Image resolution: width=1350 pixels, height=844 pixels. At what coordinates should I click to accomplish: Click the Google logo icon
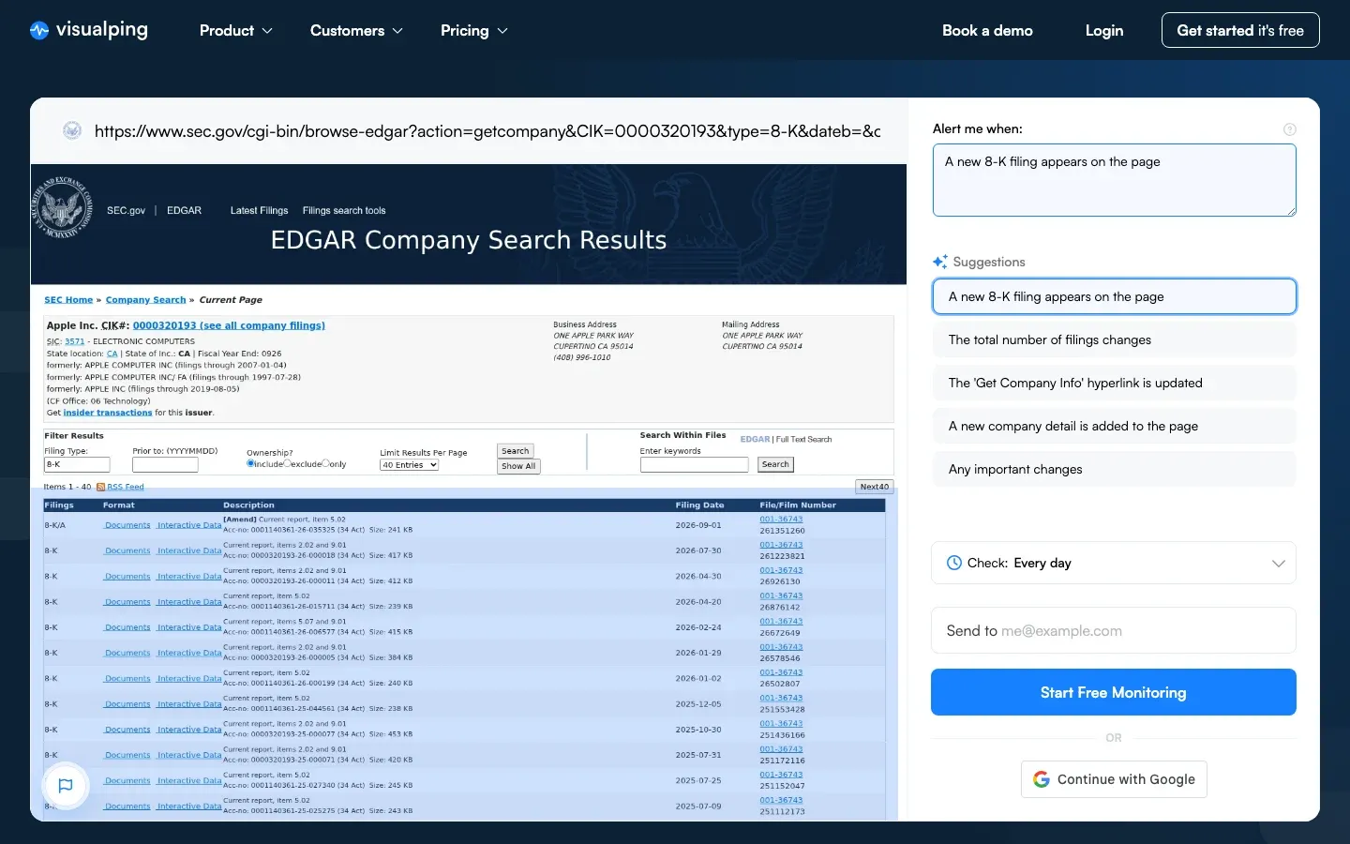click(1041, 779)
